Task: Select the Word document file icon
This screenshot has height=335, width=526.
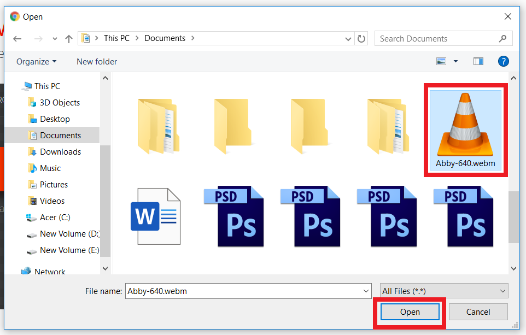Action: pyautogui.click(x=155, y=216)
